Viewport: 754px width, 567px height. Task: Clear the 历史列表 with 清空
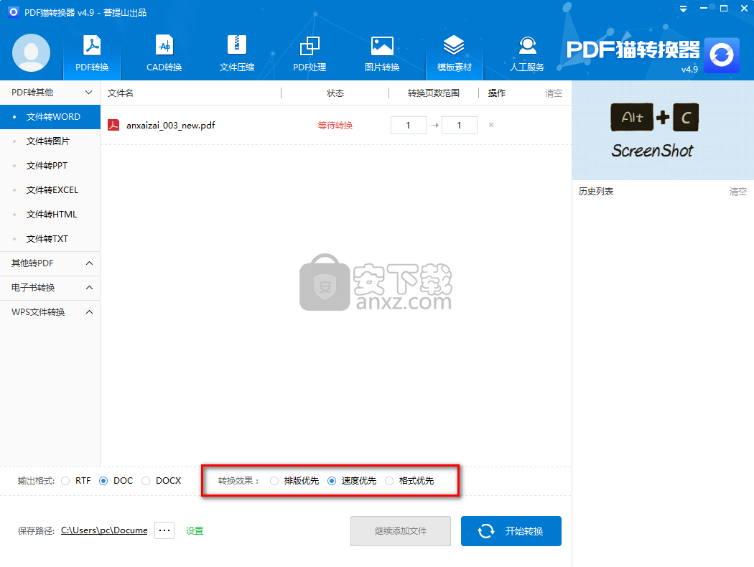[x=737, y=192]
